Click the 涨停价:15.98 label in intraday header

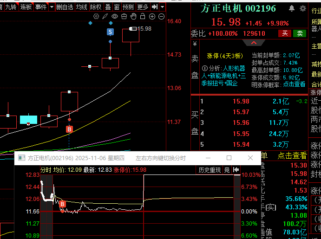pyautogui.click(x=130, y=170)
